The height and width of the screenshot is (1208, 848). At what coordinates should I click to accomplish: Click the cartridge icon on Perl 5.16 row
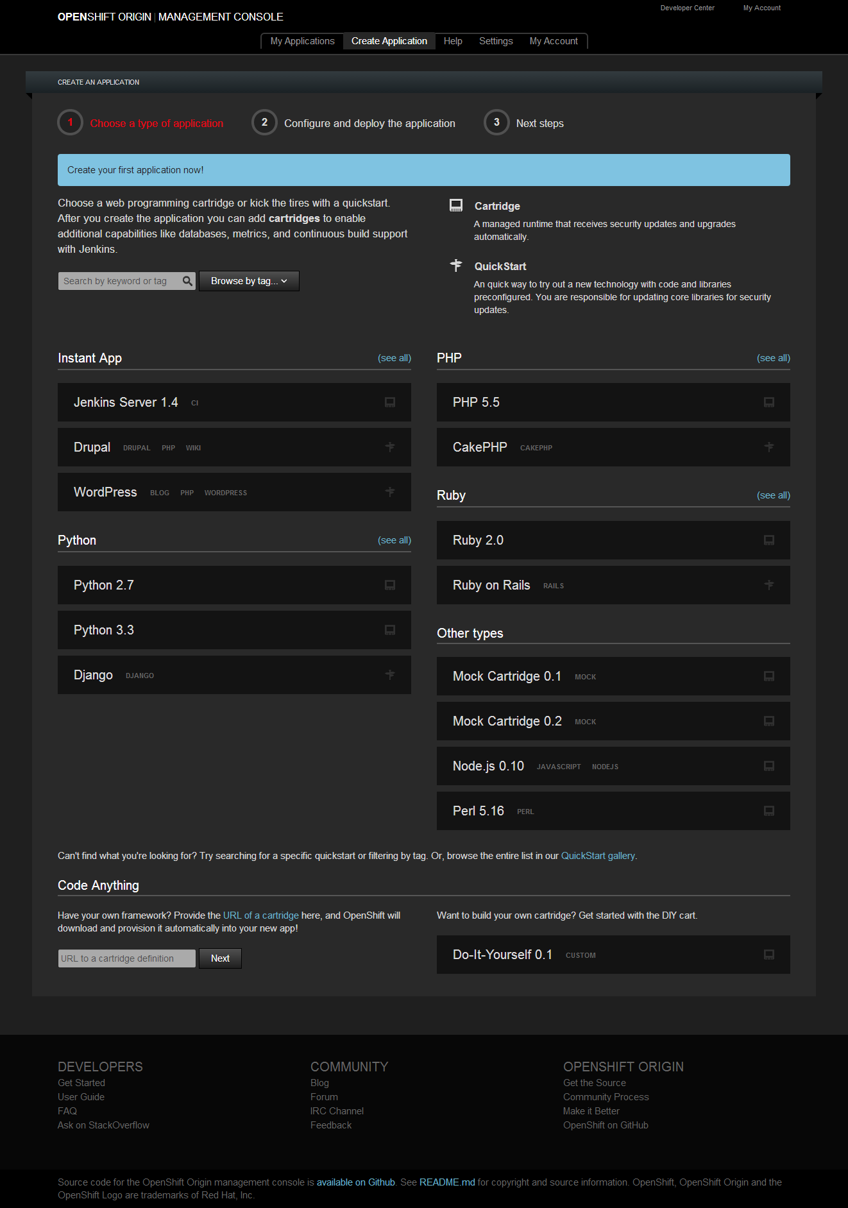click(x=769, y=811)
